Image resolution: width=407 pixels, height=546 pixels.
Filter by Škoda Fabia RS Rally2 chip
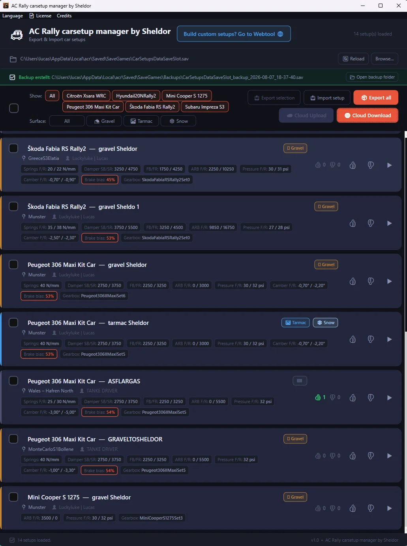click(x=152, y=107)
